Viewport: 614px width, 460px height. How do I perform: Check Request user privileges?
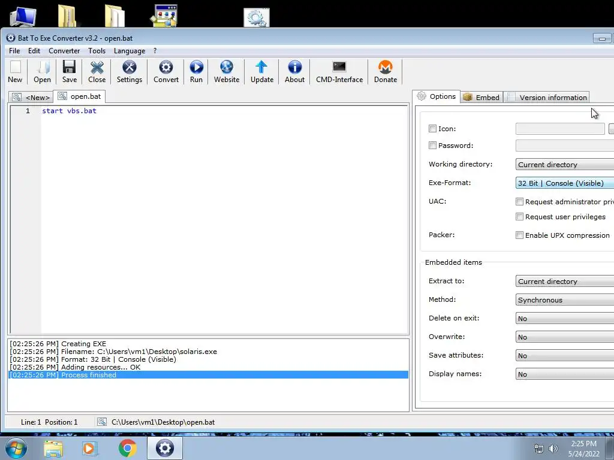pos(519,217)
